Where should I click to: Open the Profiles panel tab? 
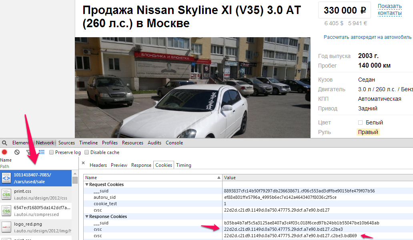click(x=110, y=143)
